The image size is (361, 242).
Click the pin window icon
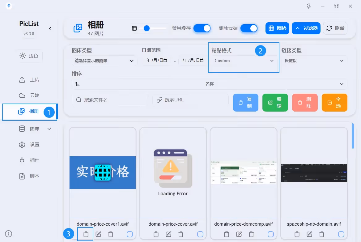pyautogui.click(x=308, y=6)
